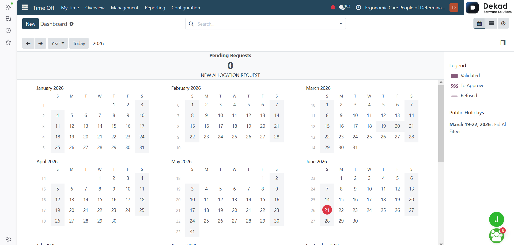The image size is (514, 245).
Task: Click the January 2026 heading
Action: coord(50,88)
